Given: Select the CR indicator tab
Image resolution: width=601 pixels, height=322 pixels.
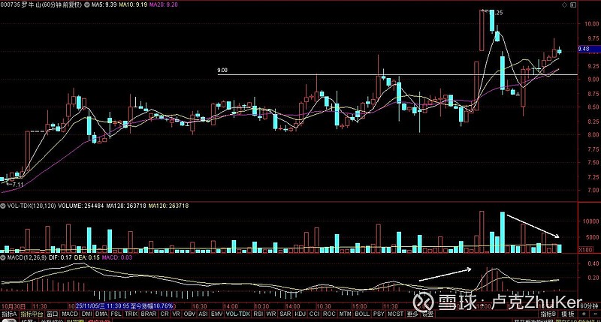Looking at the screenshot, I should click(x=165, y=314).
